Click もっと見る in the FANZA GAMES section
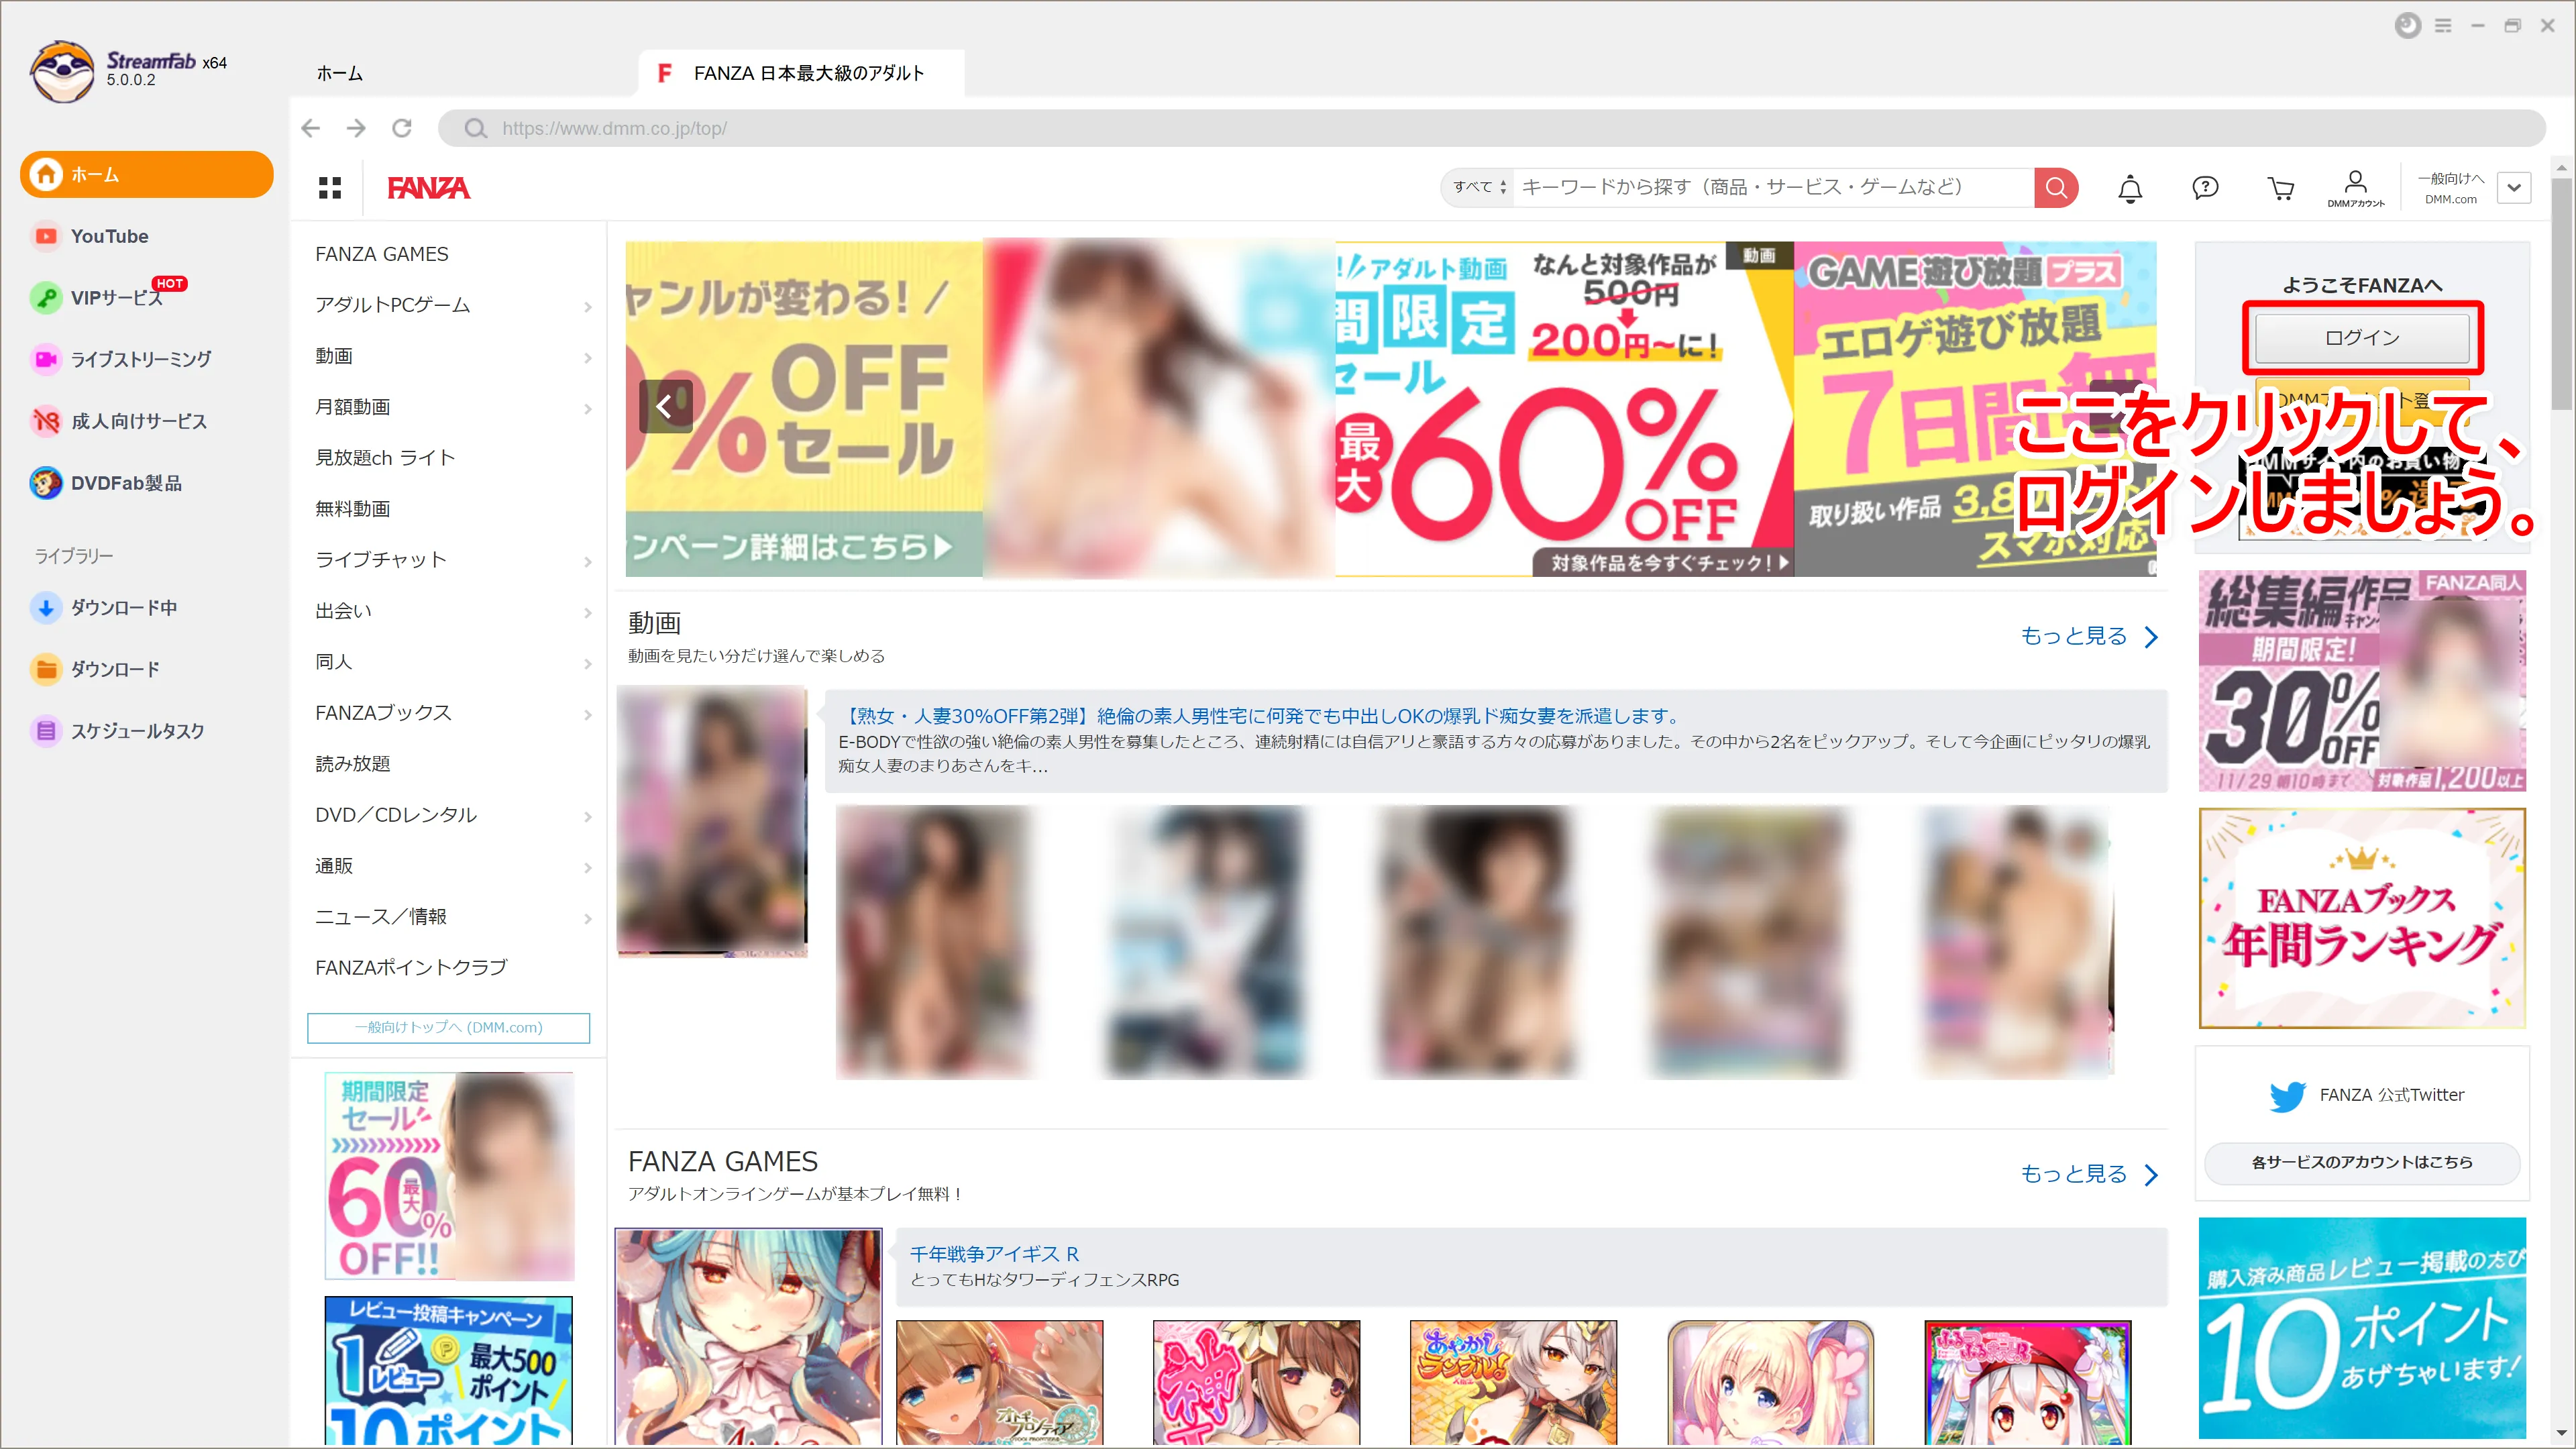 coord(2089,1174)
